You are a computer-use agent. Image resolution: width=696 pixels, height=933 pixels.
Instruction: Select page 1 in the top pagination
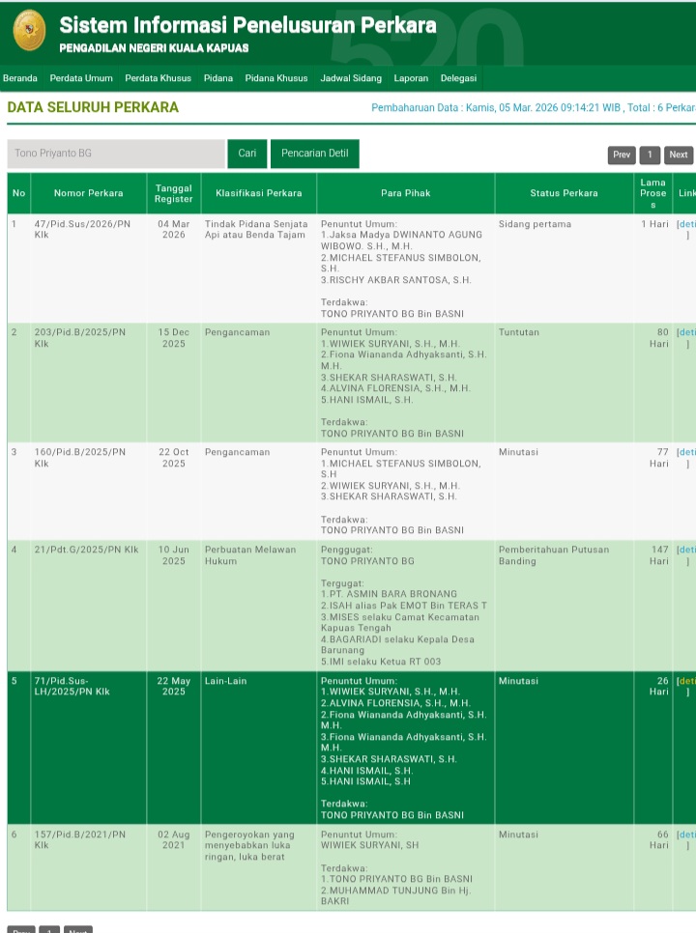tap(650, 155)
